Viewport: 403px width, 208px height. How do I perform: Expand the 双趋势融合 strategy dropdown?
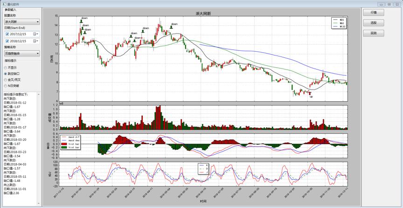click(x=21, y=54)
